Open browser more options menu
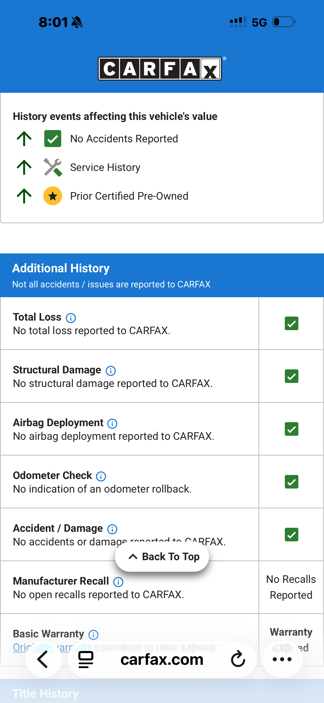324x703 pixels. coord(282,659)
